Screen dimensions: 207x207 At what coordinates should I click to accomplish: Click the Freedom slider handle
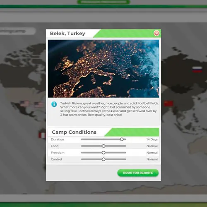pyautogui.click(x=103, y=153)
